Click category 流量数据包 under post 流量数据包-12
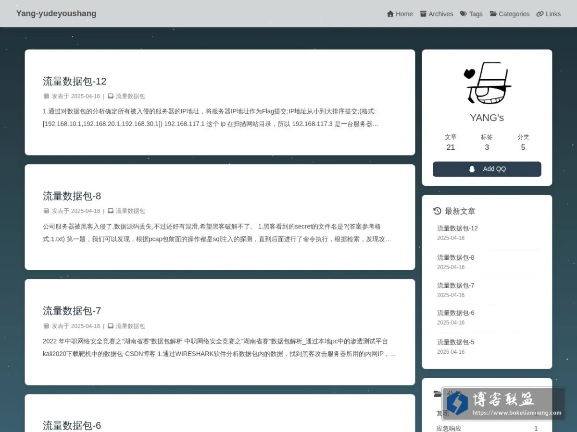The width and height of the screenshot is (577, 432). (130, 96)
